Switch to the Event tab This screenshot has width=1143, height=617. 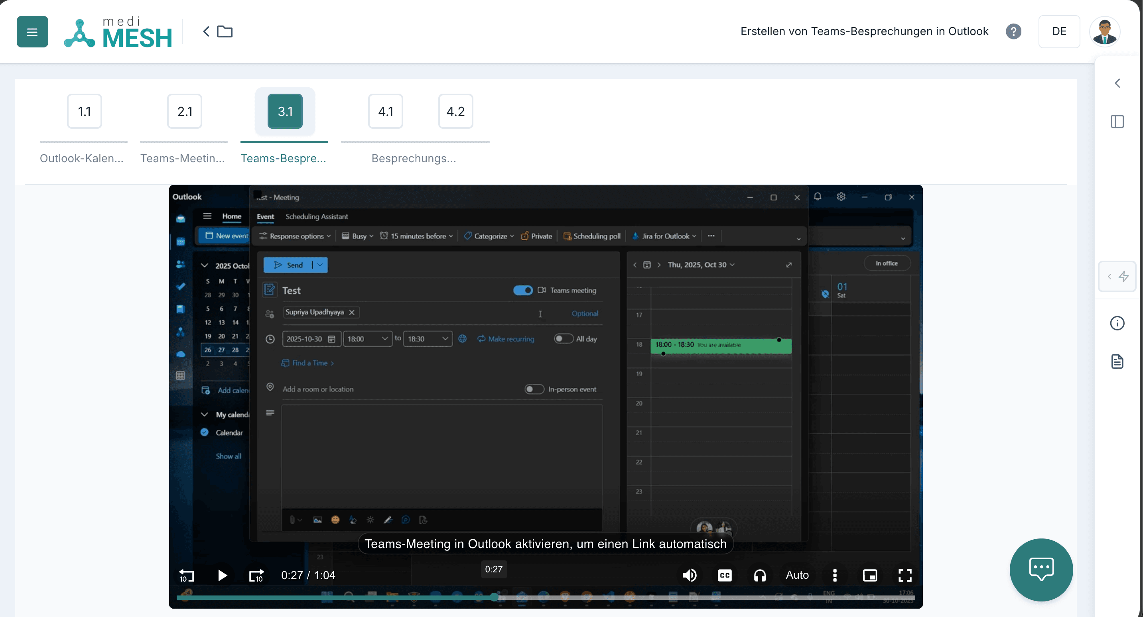(x=265, y=216)
